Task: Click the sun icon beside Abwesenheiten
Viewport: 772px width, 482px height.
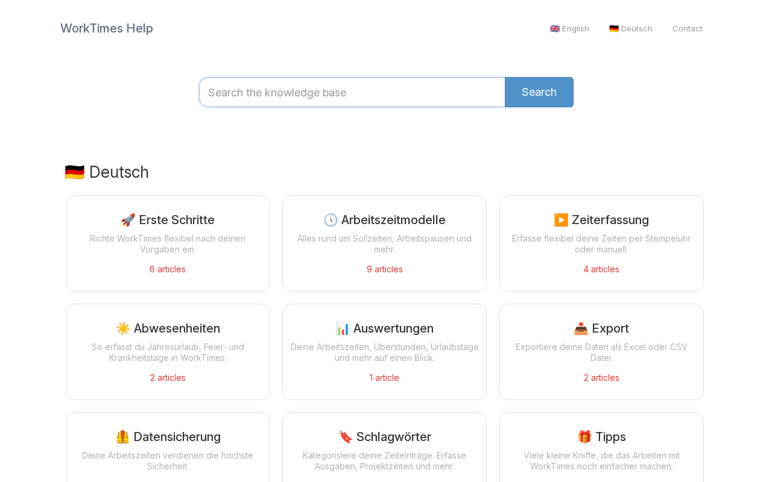Action: [123, 328]
